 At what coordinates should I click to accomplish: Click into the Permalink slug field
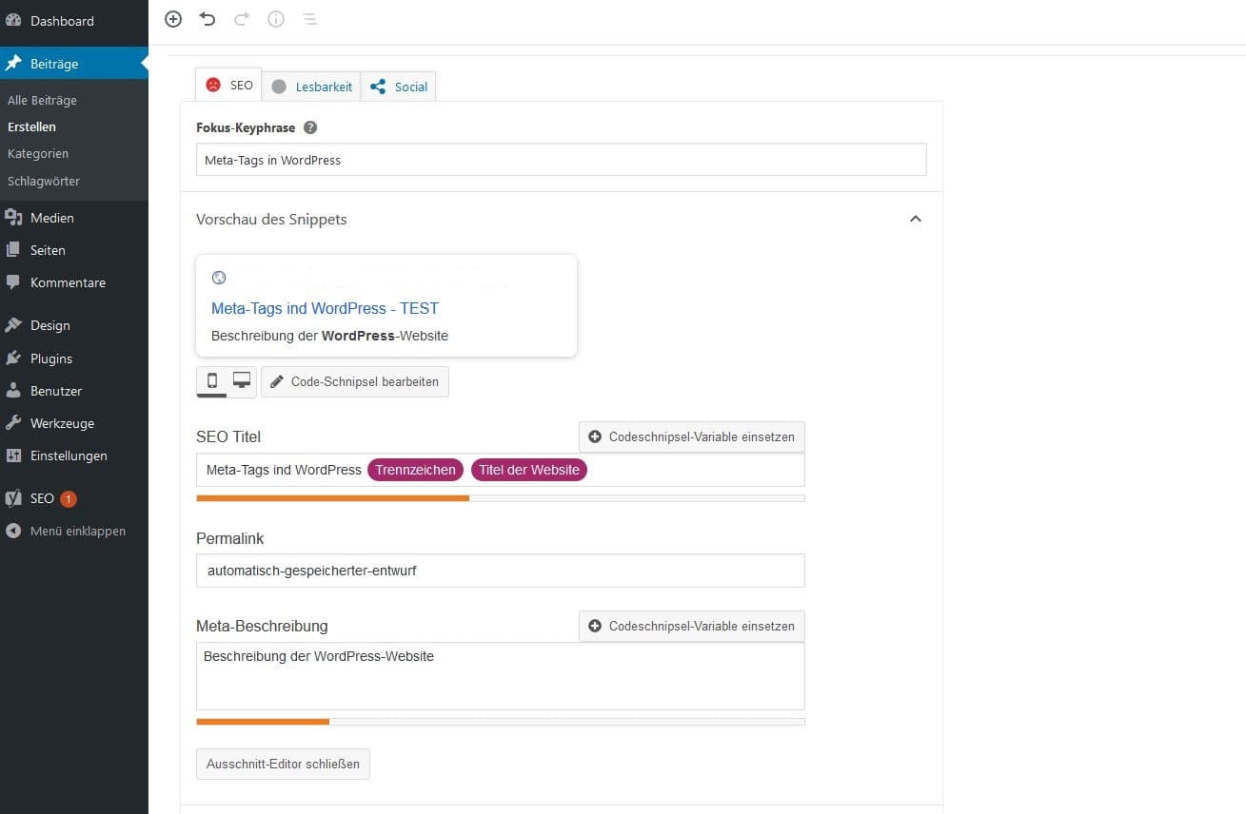pyautogui.click(x=501, y=571)
